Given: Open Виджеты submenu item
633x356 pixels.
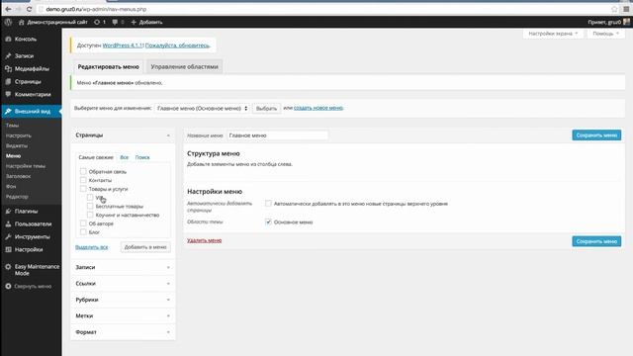Looking at the screenshot, I should point(17,145).
